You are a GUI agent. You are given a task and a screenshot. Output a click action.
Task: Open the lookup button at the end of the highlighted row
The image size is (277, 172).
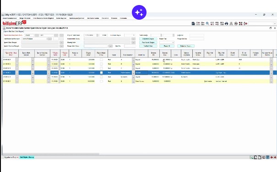pos(272,73)
